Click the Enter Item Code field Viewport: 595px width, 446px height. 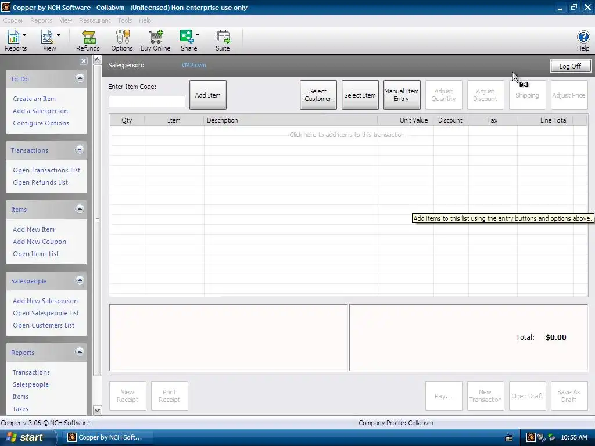(147, 101)
